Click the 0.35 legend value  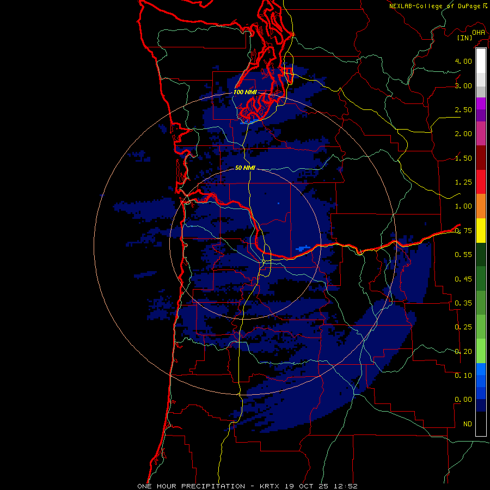tap(463, 303)
